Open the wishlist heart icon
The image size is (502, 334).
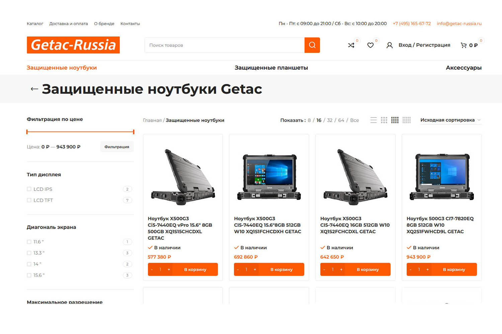tap(370, 45)
